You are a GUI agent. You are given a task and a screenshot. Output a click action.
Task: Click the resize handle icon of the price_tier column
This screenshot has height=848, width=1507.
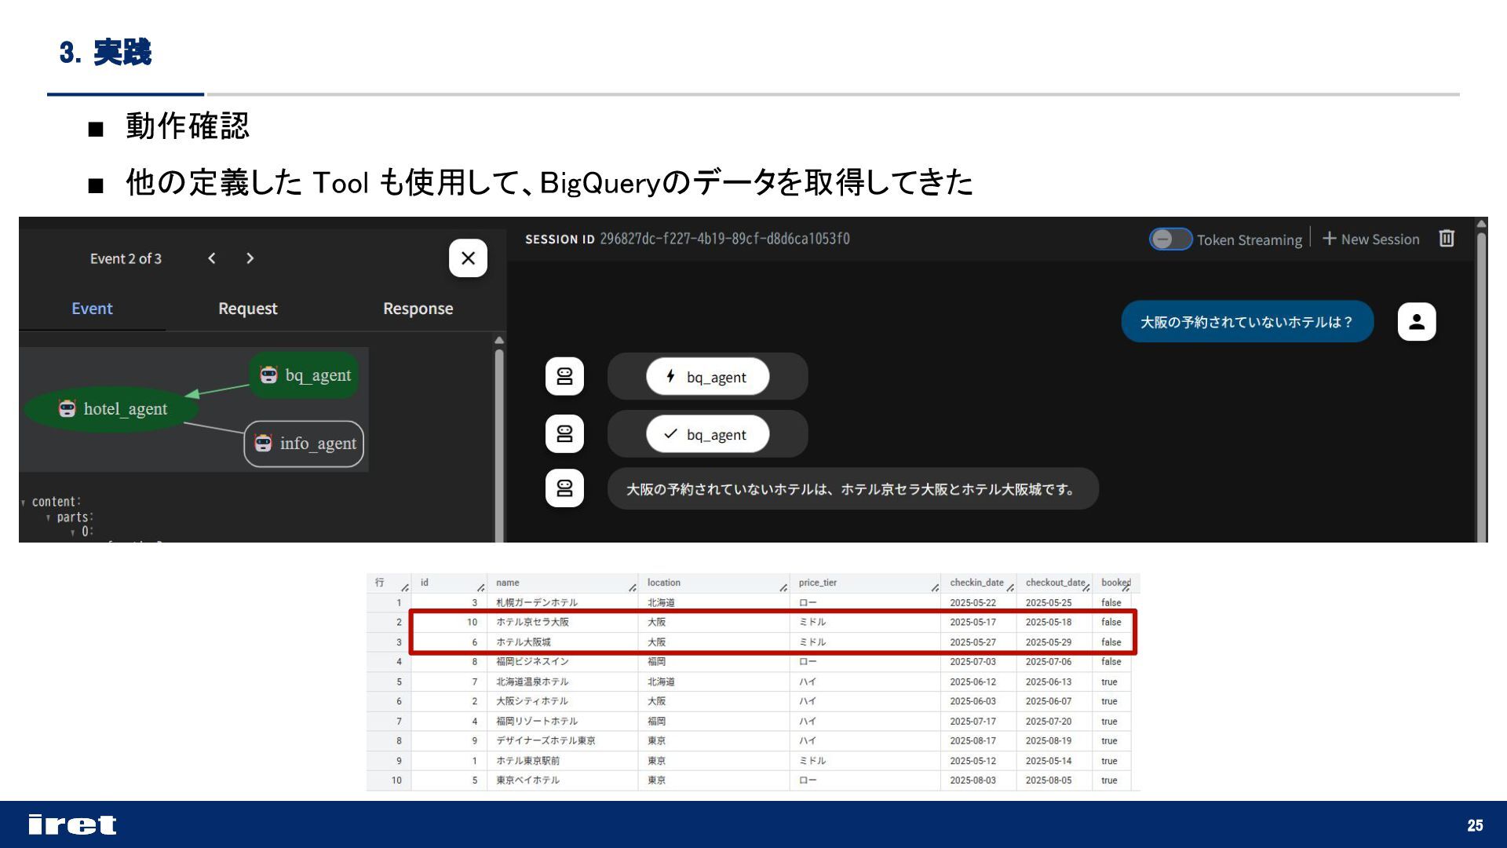[935, 587]
